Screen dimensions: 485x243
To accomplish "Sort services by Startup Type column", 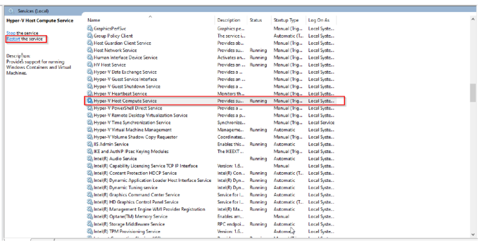I will click(286, 20).
